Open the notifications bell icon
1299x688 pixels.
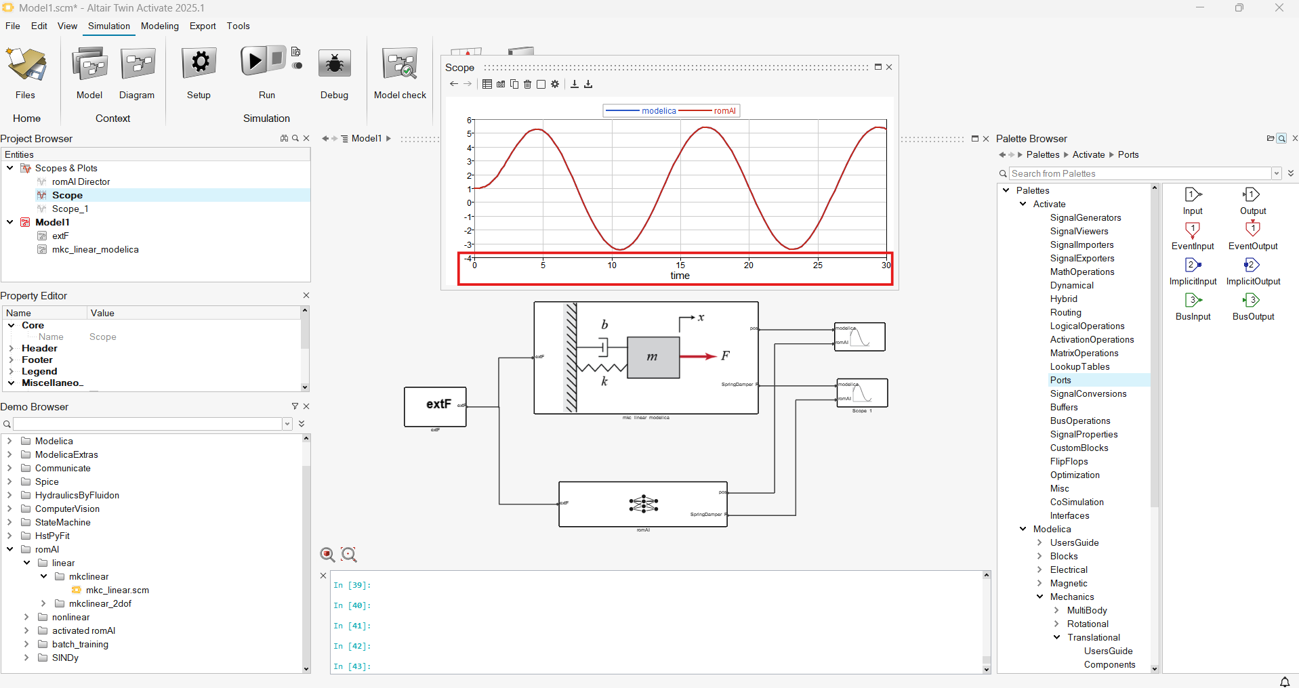click(x=1284, y=681)
